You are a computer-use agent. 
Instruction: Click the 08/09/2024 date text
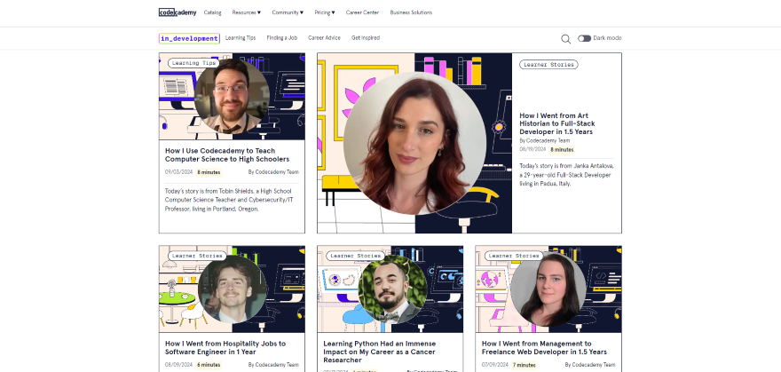click(178, 365)
